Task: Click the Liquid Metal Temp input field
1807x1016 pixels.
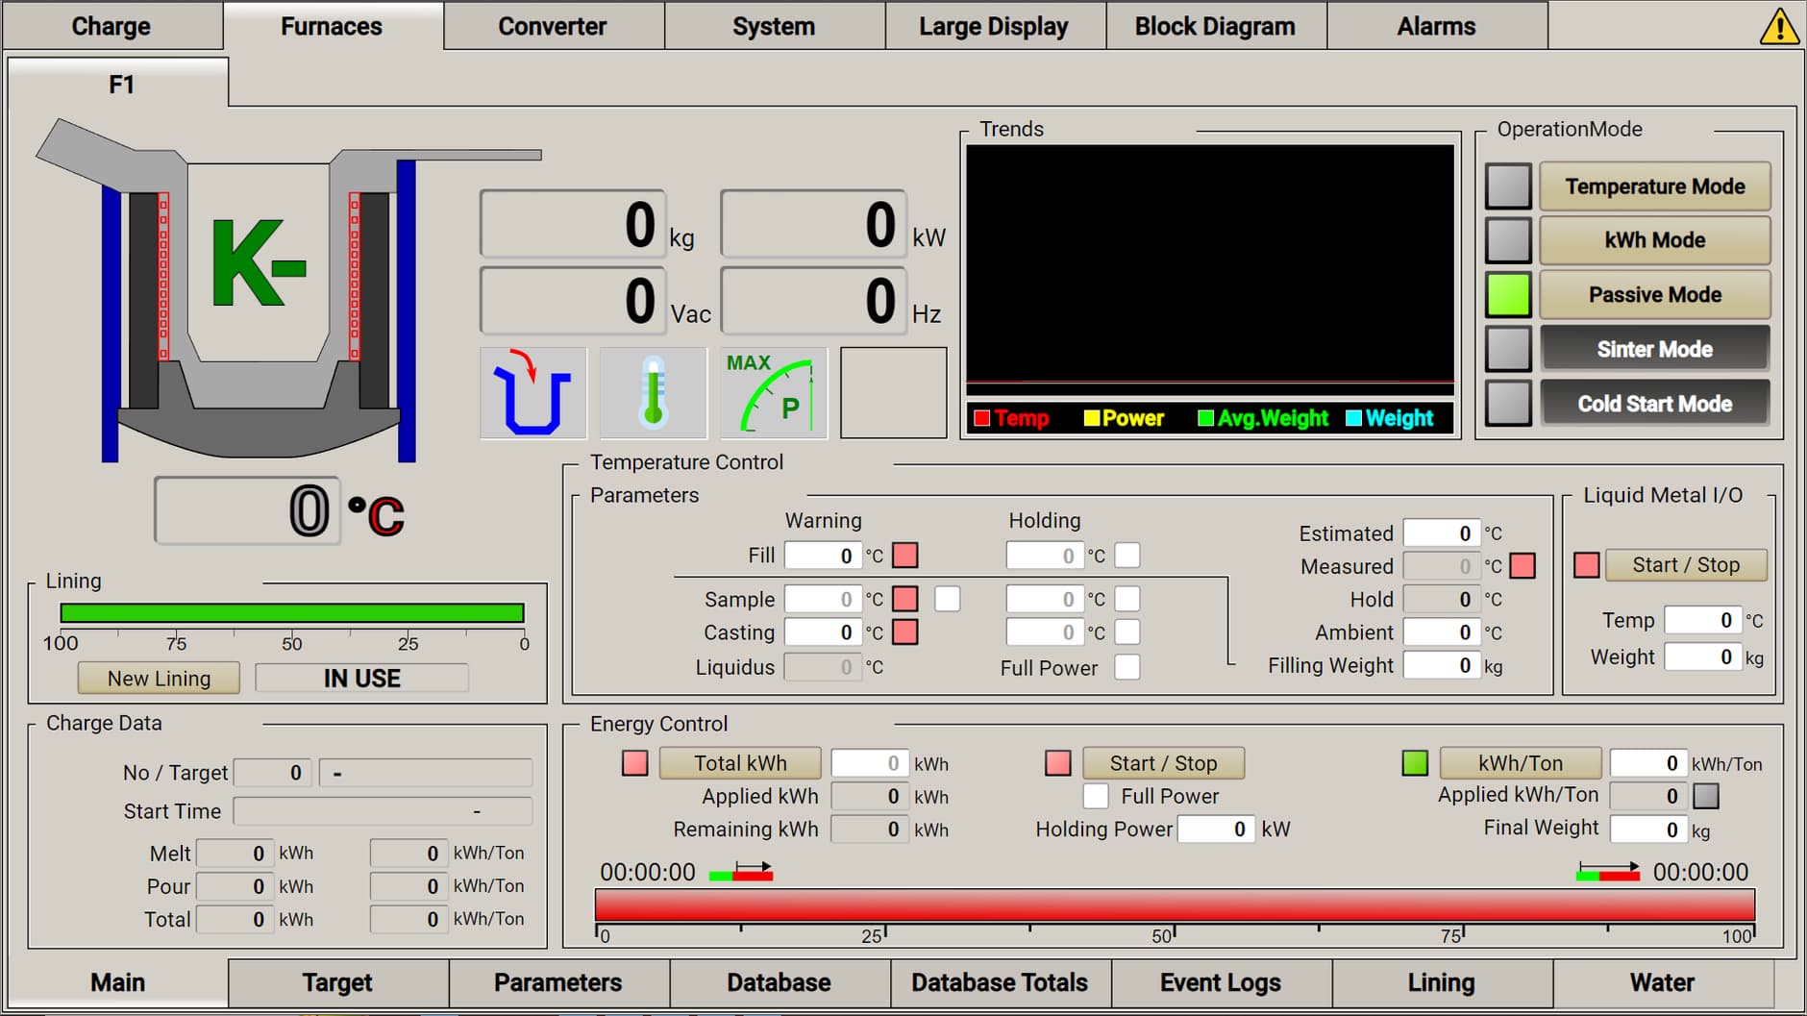Action: 1702,620
